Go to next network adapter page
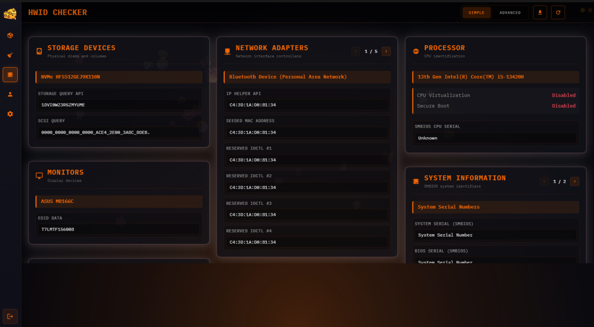 (x=386, y=51)
